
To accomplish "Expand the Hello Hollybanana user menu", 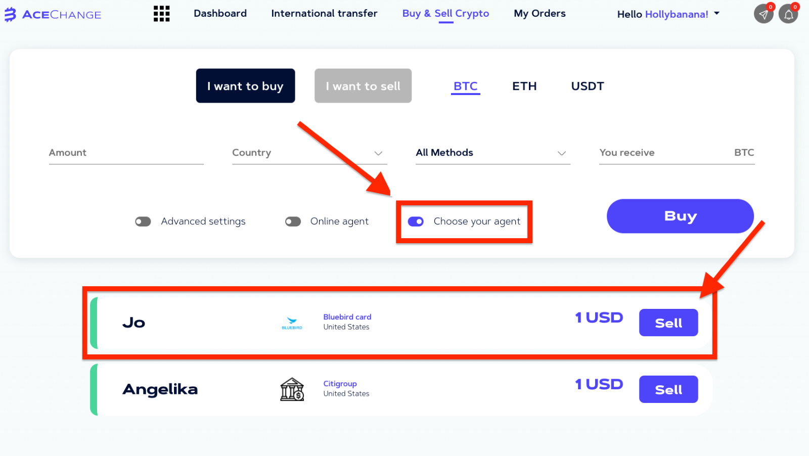I will 668,14.
